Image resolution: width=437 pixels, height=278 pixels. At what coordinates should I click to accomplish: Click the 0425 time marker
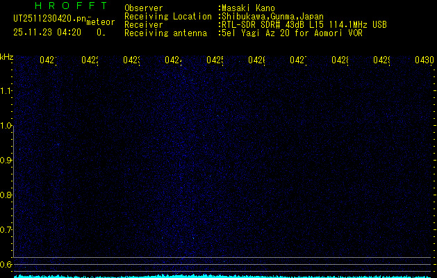pyautogui.click(x=215, y=60)
